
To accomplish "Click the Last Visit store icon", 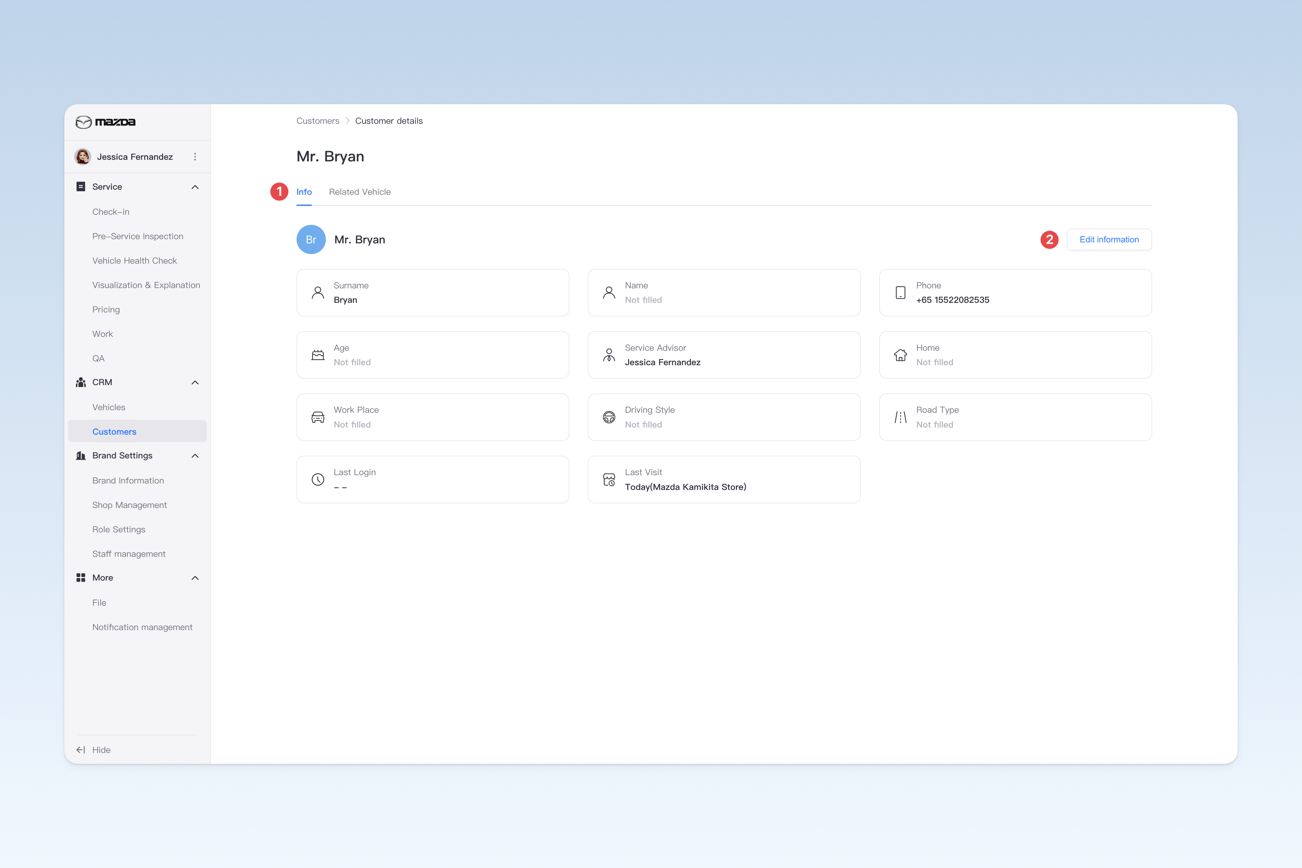I will tap(609, 479).
